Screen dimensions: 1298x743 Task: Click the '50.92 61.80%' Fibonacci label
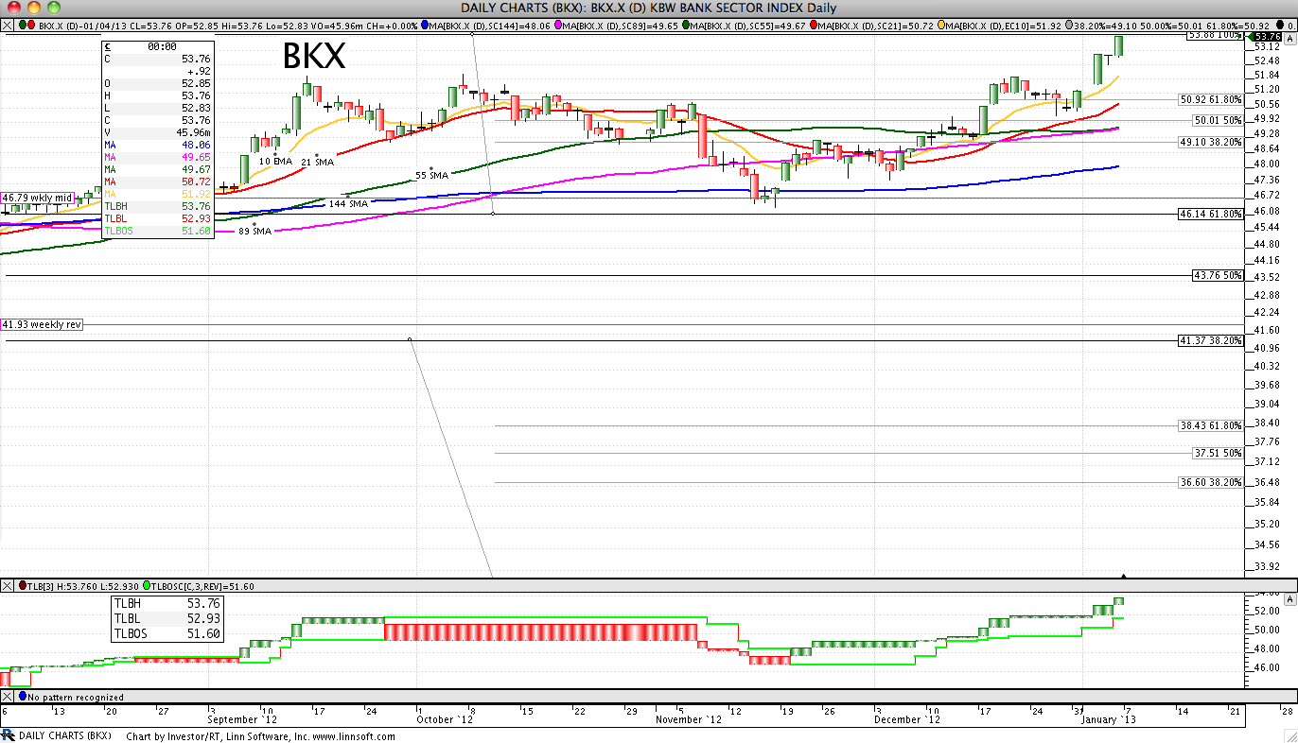tap(1211, 99)
